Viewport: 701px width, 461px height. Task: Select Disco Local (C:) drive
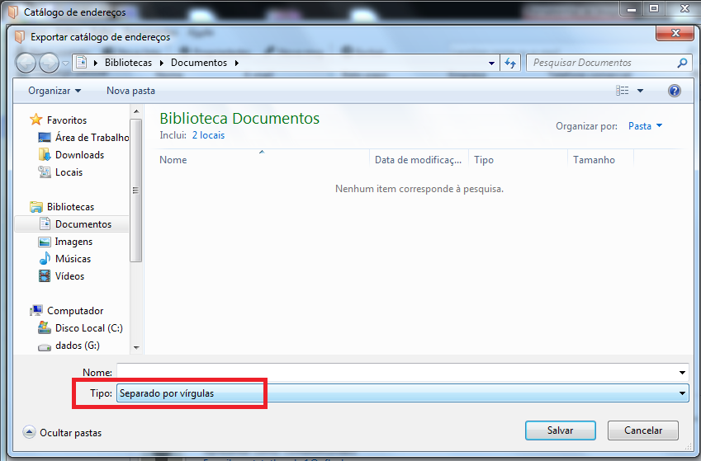coord(88,328)
